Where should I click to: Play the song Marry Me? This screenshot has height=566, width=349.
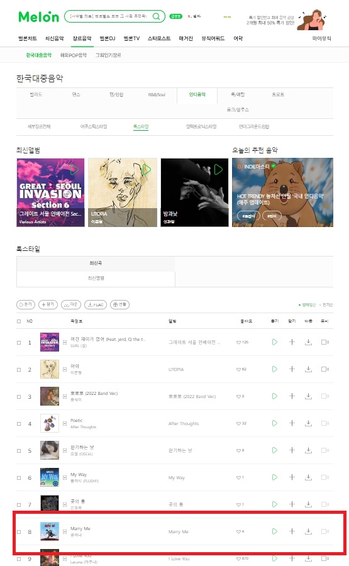[x=275, y=531]
